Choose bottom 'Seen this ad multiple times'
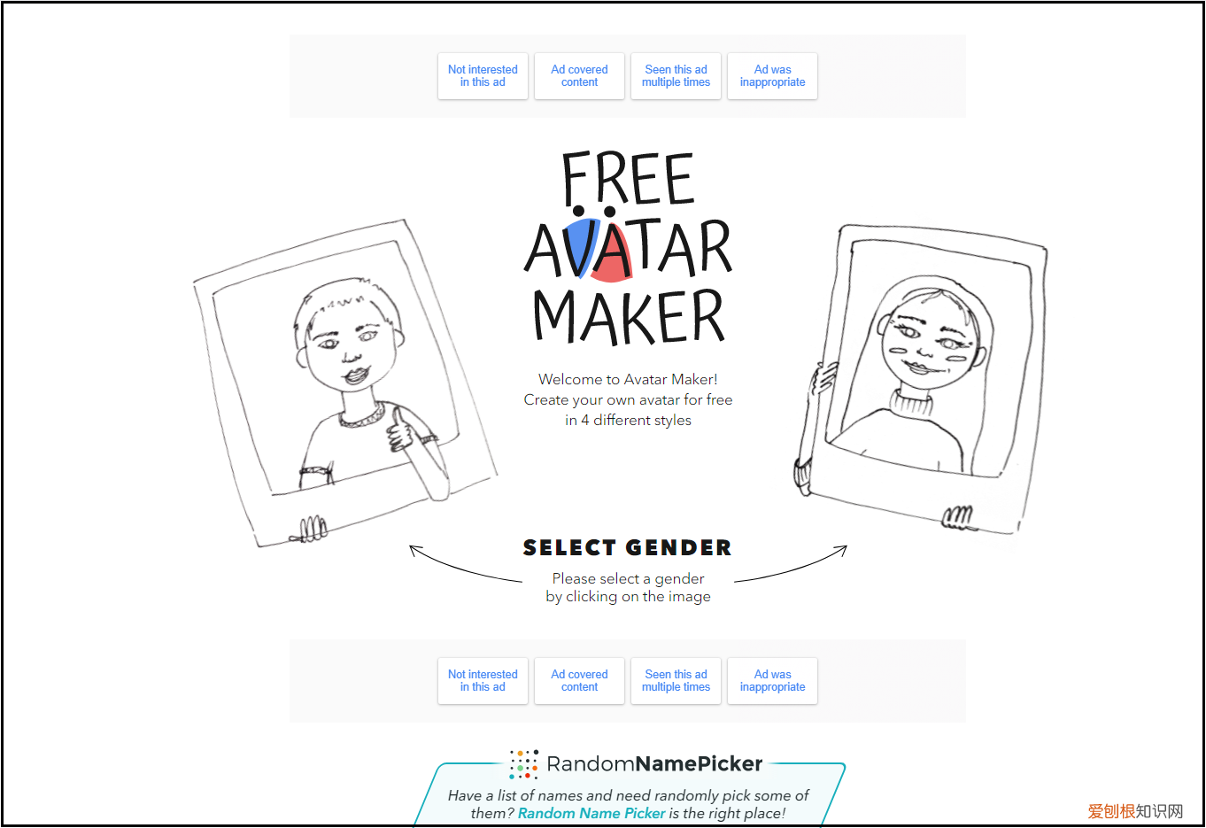 pyautogui.click(x=676, y=681)
